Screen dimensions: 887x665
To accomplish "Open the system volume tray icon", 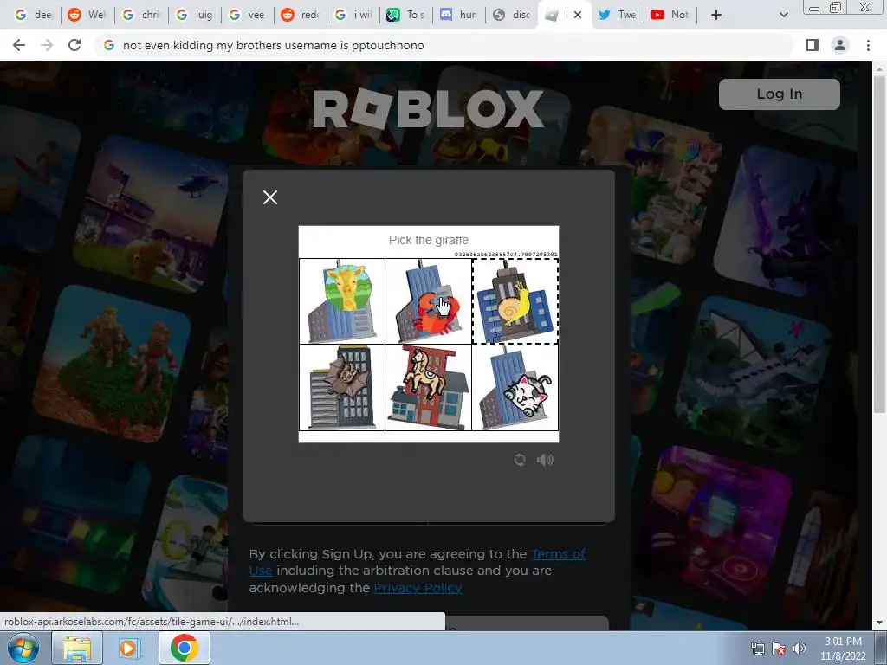I will pyautogui.click(x=800, y=649).
